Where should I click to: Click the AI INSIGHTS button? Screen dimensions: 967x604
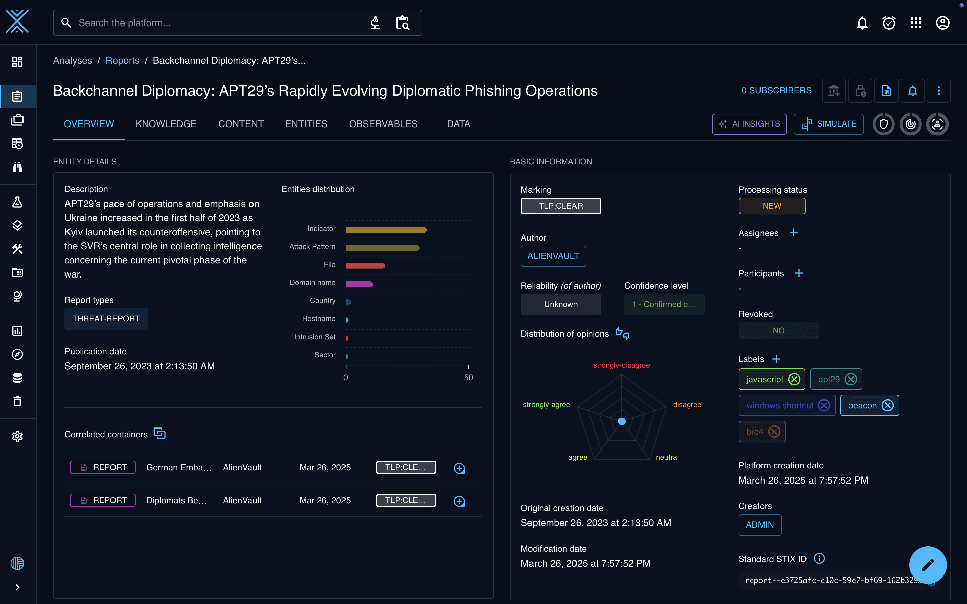point(749,124)
